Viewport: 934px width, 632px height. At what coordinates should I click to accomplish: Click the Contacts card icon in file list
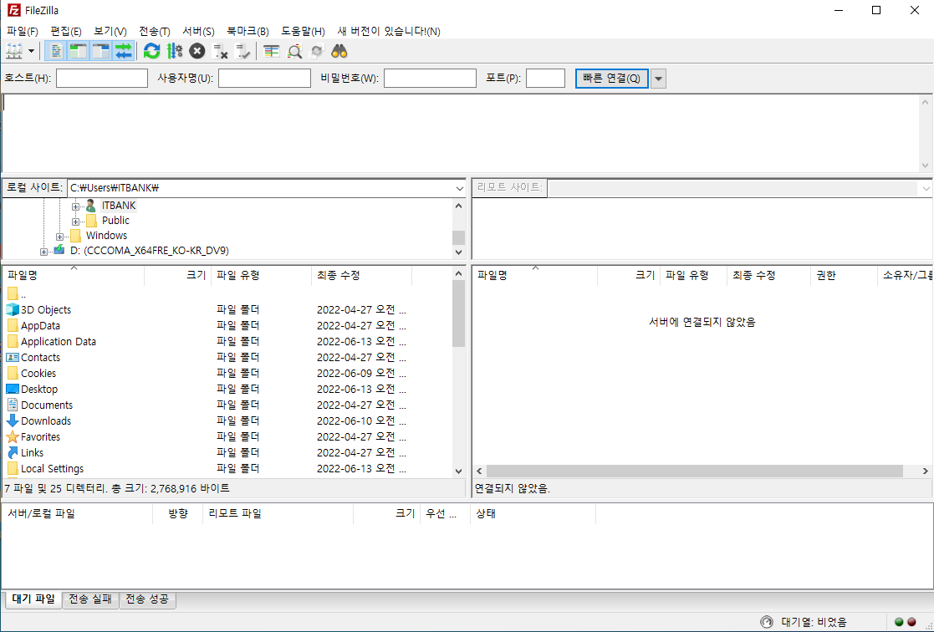point(13,358)
